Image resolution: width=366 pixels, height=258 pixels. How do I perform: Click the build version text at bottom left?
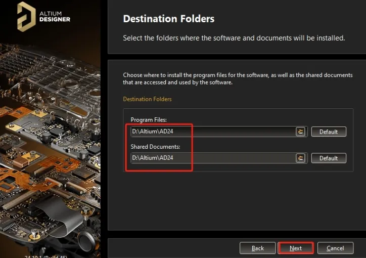point(45,256)
